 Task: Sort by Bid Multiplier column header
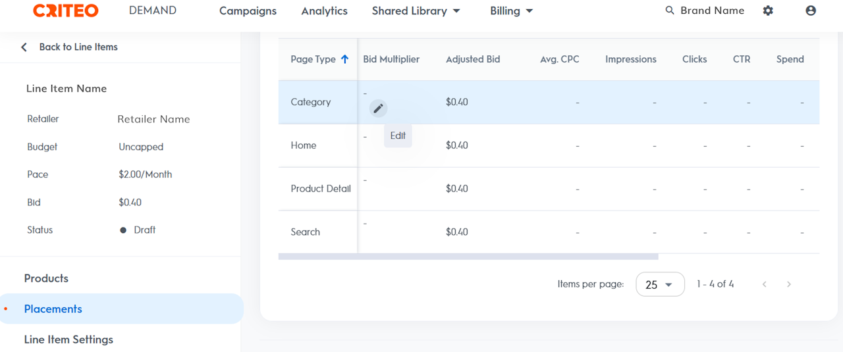(391, 59)
